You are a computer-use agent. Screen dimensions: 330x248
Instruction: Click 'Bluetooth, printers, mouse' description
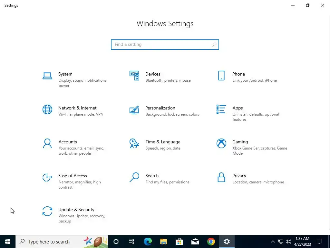pos(168,80)
